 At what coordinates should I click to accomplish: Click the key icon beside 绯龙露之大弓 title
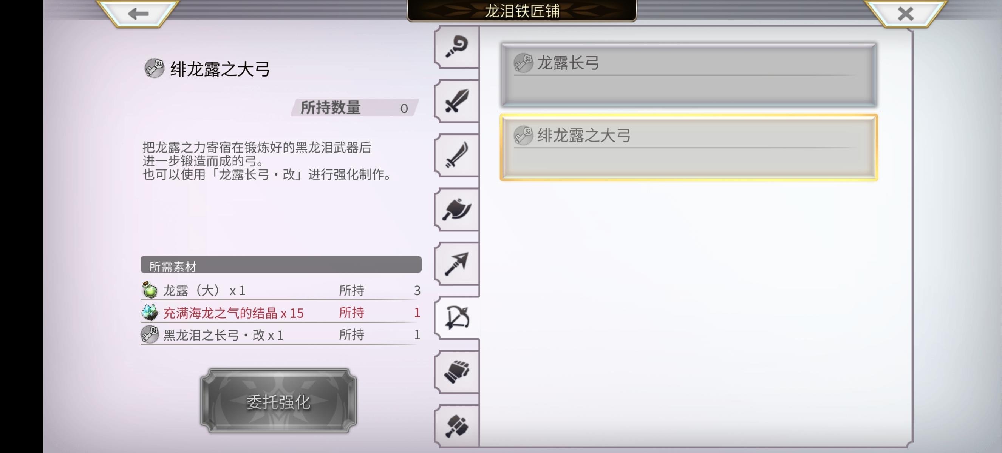click(x=155, y=68)
